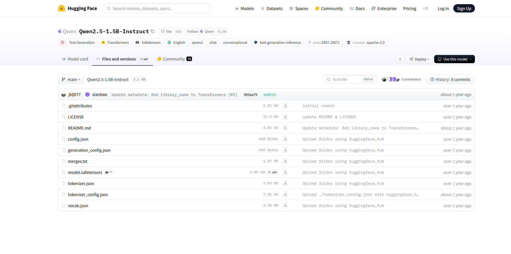Click the xianbao avatar icon
The height and width of the screenshot is (254, 511).
tap(87, 95)
